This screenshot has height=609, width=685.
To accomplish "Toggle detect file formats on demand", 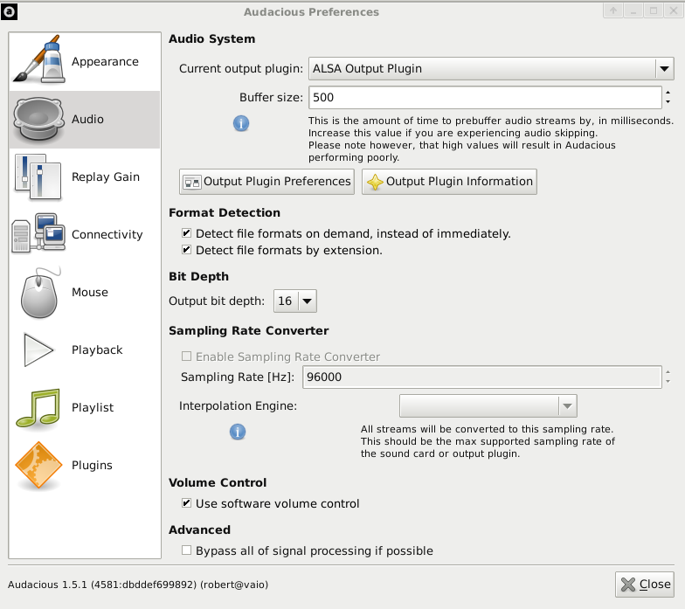I will coord(187,232).
